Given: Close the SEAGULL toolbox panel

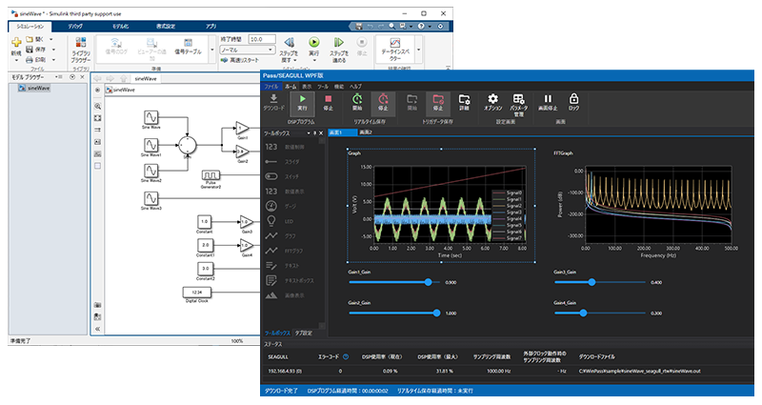Looking at the screenshot, I should (321, 133).
